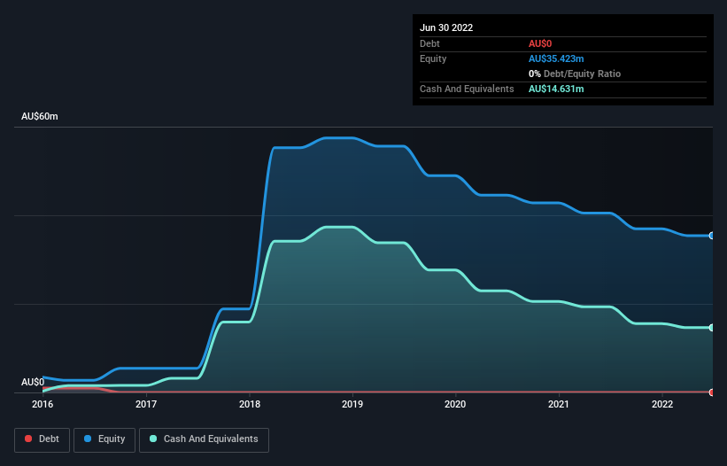Click the Jun 30 2022 tooltip date
The width and height of the screenshot is (727, 466).
[x=446, y=27]
